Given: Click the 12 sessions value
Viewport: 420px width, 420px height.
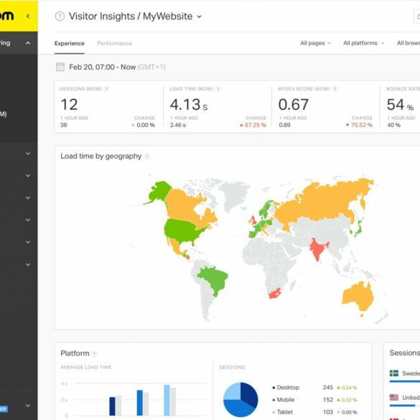Looking at the screenshot, I should tap(69, 105).
